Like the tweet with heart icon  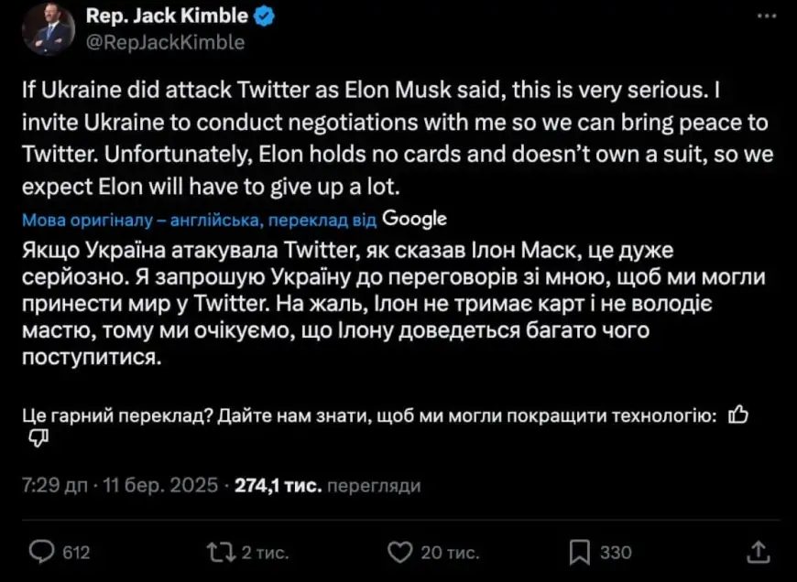point(399,552)
